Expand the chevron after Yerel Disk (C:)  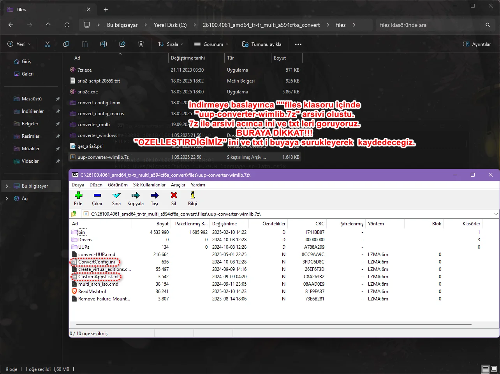click(x=195, y=25)
